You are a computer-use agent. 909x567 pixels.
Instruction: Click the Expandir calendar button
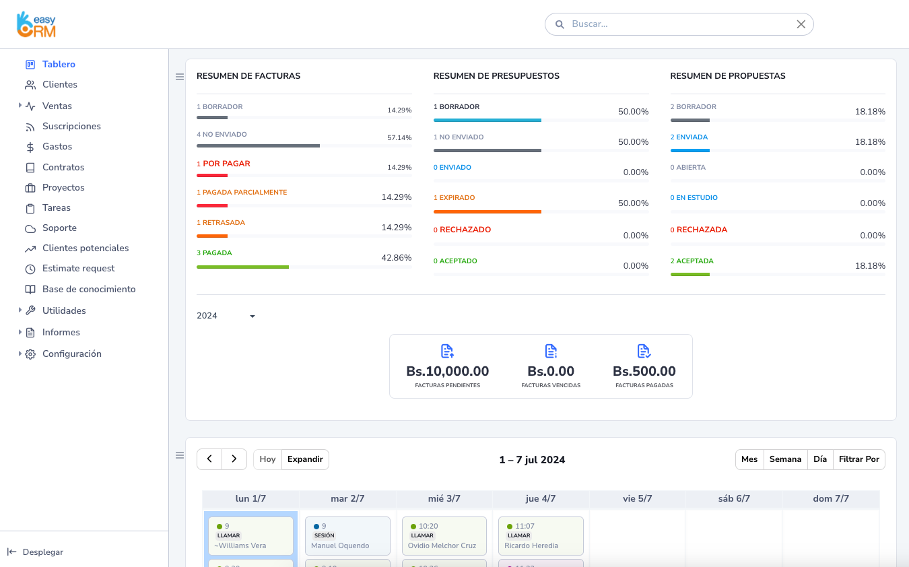305,459
